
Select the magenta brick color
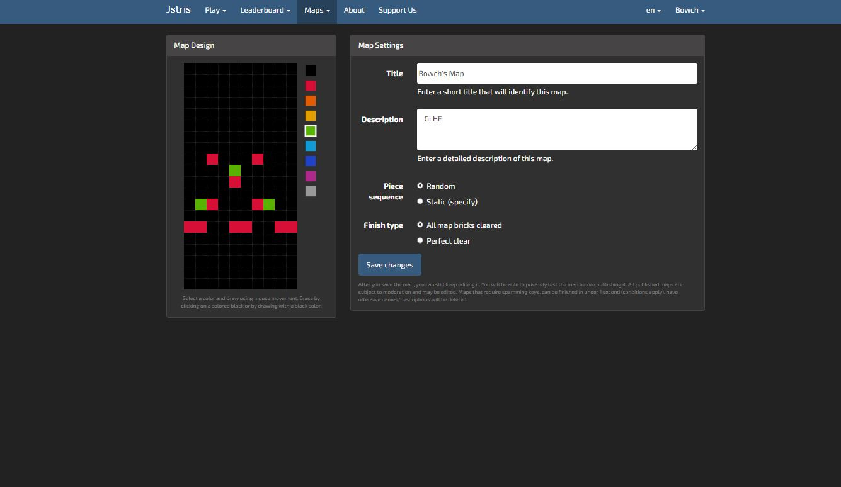(x=311, y=176)
